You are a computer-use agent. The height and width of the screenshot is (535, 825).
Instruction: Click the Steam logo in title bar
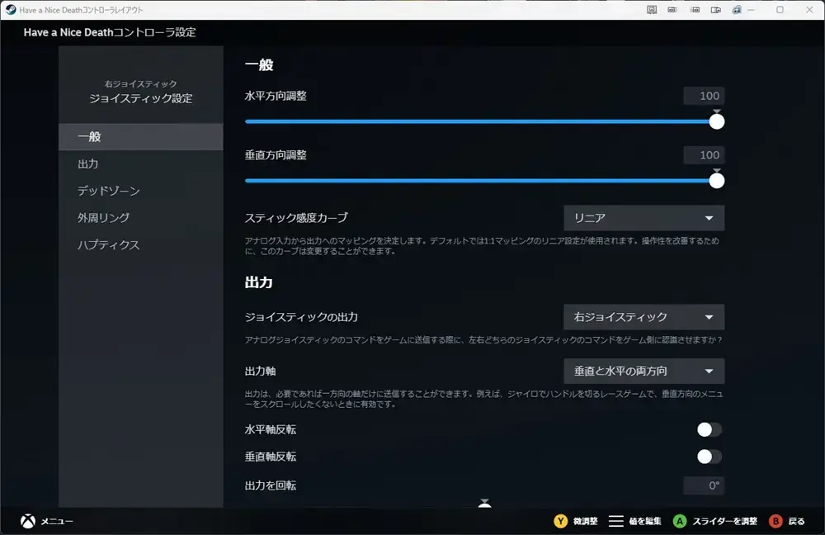pos(11,9)
